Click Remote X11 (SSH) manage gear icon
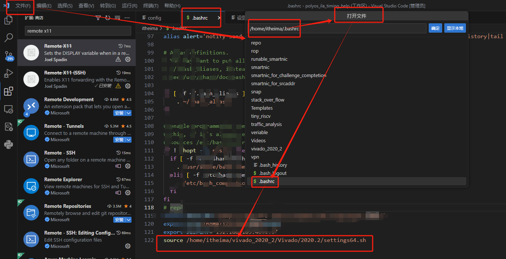506x259 pixels. point(128,86)
